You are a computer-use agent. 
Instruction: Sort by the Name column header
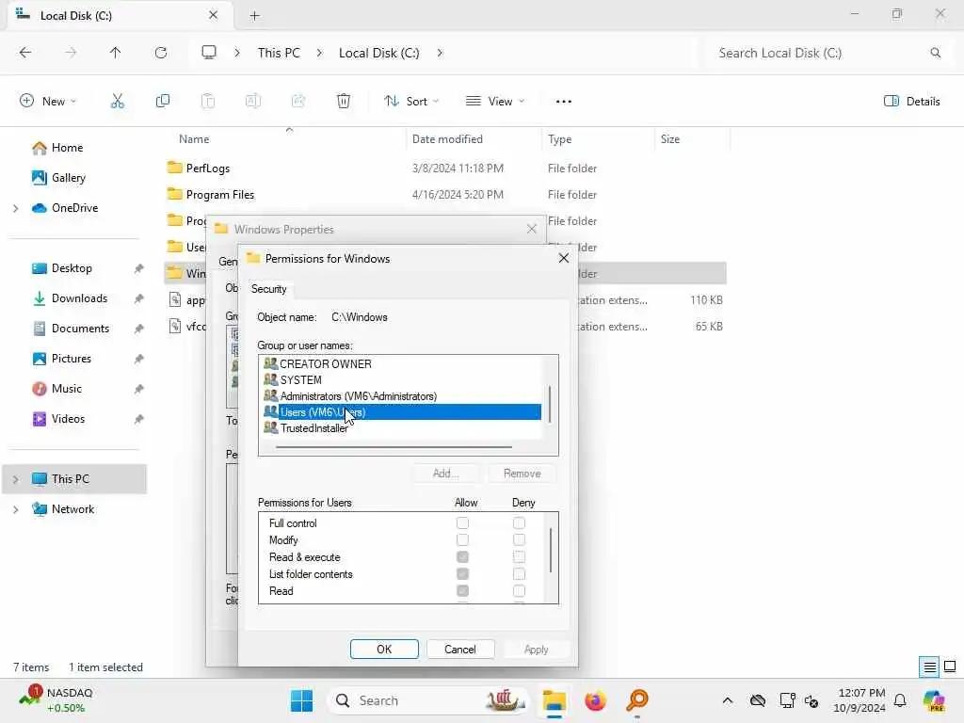pos(194,139)
